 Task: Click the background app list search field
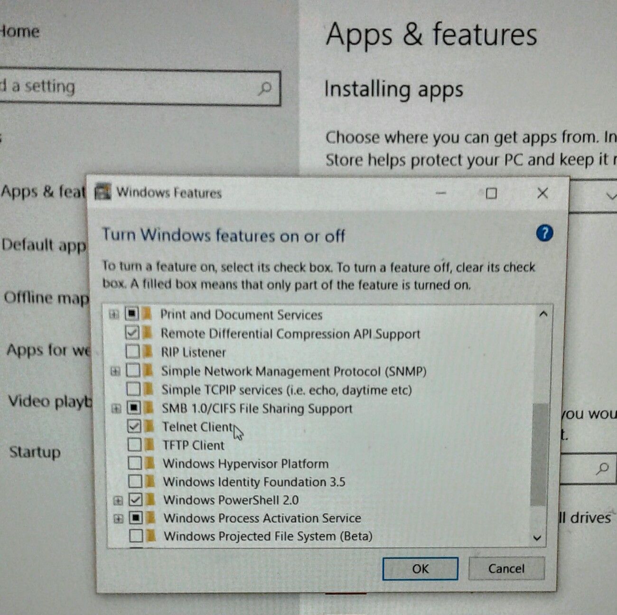tap(589, 469)
